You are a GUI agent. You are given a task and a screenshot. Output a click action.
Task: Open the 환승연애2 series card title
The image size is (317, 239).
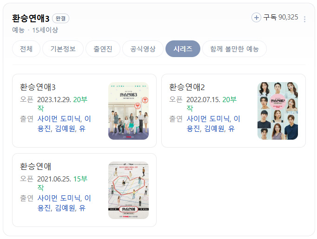point(187,87)
